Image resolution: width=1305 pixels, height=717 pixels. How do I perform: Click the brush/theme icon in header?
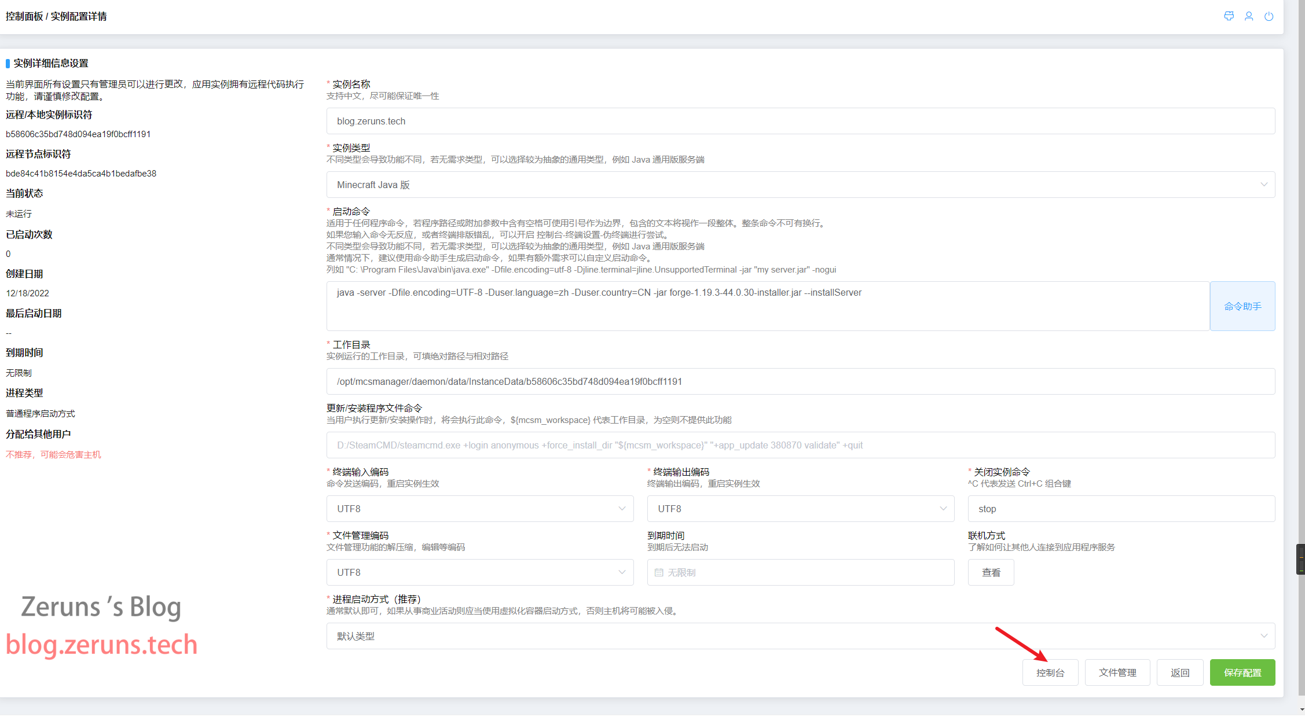click(x=1229, y=16)
